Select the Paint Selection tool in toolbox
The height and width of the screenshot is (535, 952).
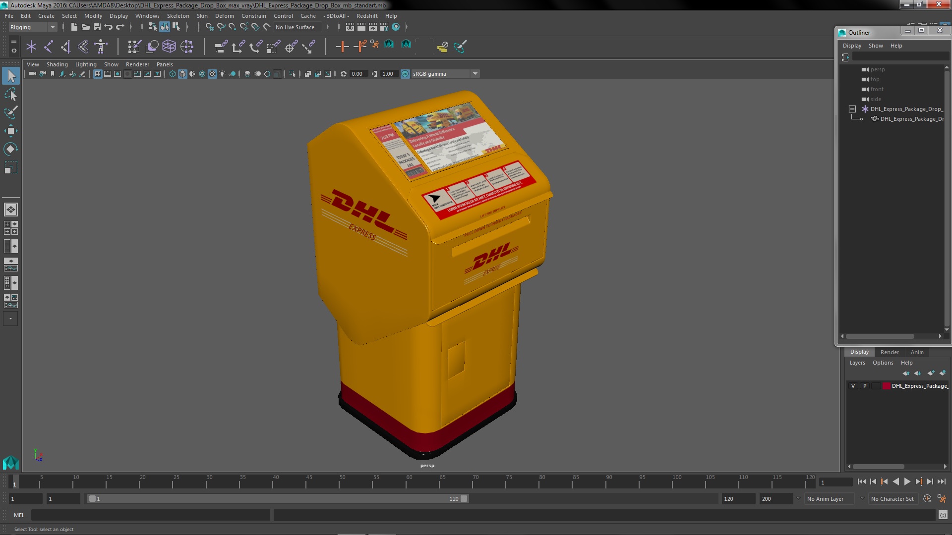(10, 112)
